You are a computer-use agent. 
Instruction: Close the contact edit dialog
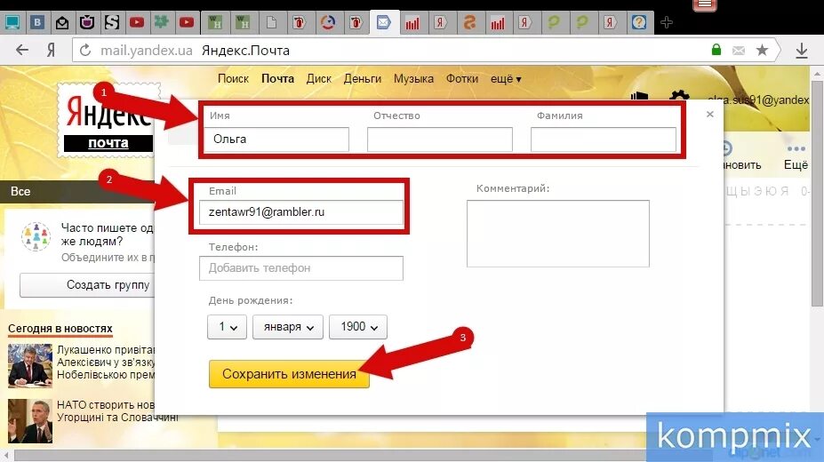pos(710,114)
